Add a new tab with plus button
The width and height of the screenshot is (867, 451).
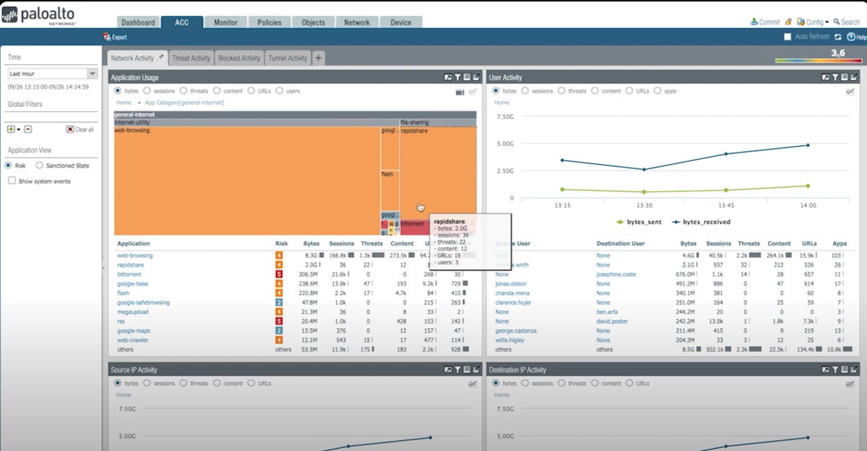(318, 58)
